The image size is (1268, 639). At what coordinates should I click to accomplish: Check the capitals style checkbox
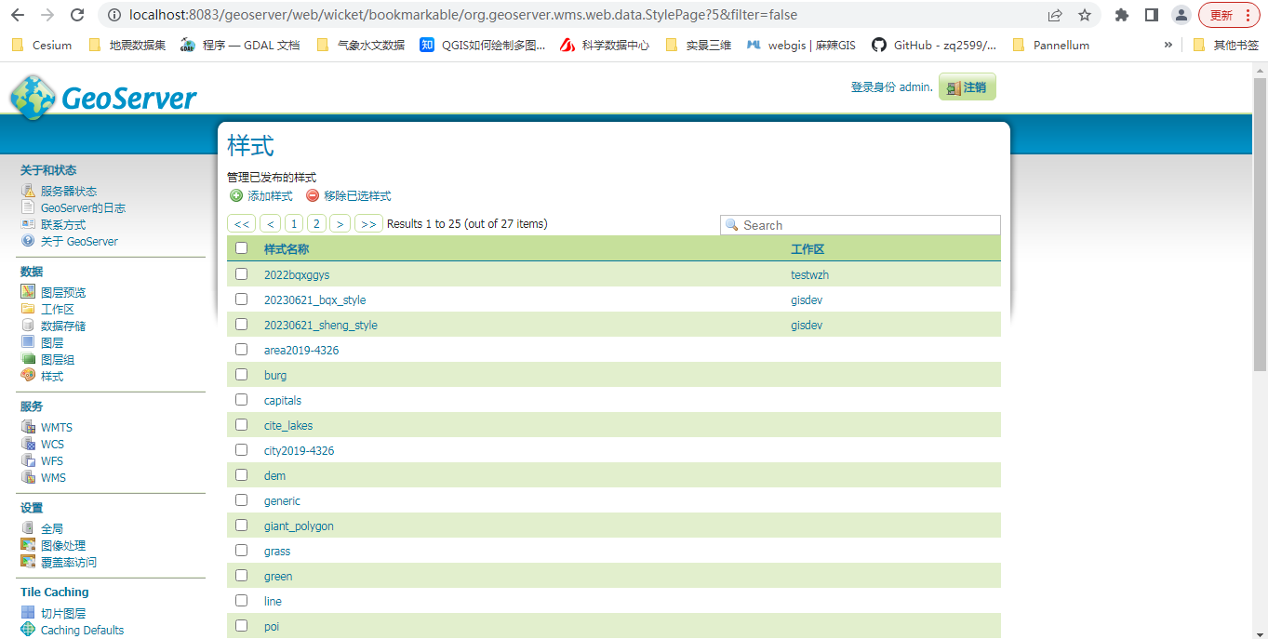click(242, 400)
